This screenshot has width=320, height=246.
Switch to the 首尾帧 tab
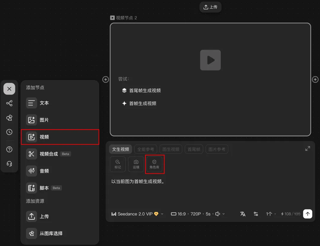tap(194, 149)
